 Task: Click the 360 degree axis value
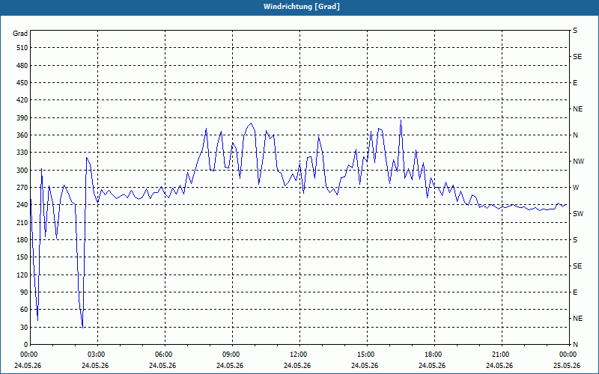point(22,135)
